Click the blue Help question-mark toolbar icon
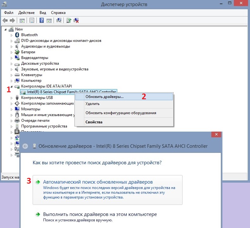This screenshot has height=228, width=250. (x=42, y=20)
